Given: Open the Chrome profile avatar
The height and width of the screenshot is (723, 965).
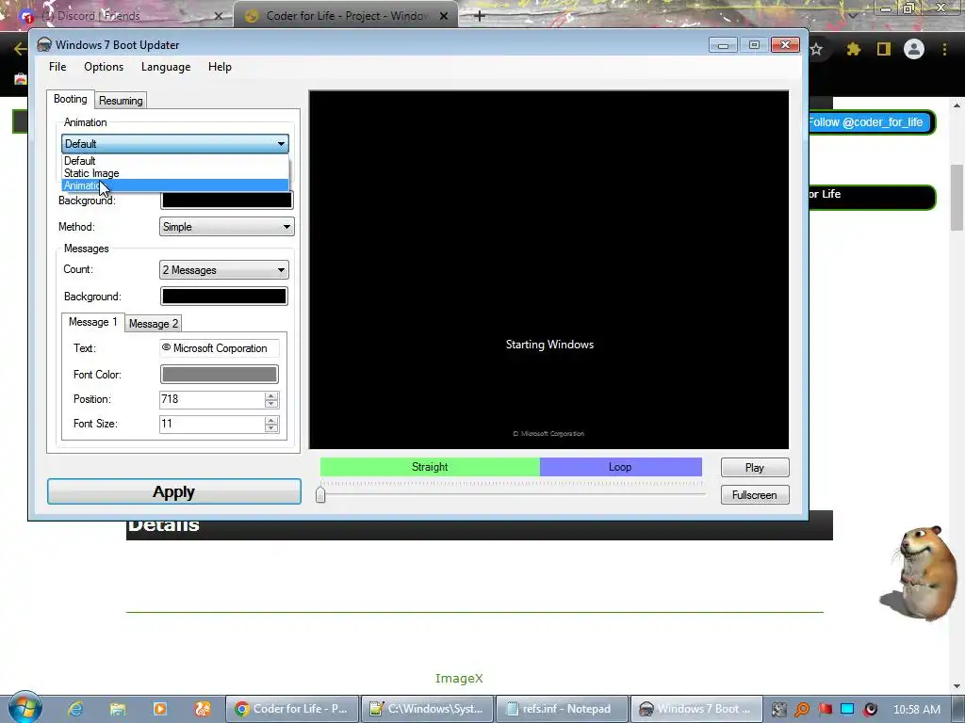Looking at the screenshot, I should [914, 49].
